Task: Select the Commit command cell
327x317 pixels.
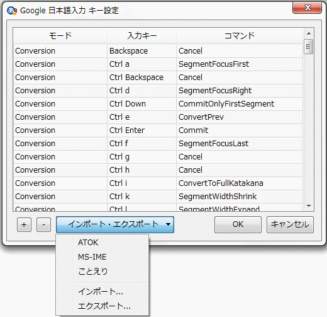Action: click(x=240, y=130)
